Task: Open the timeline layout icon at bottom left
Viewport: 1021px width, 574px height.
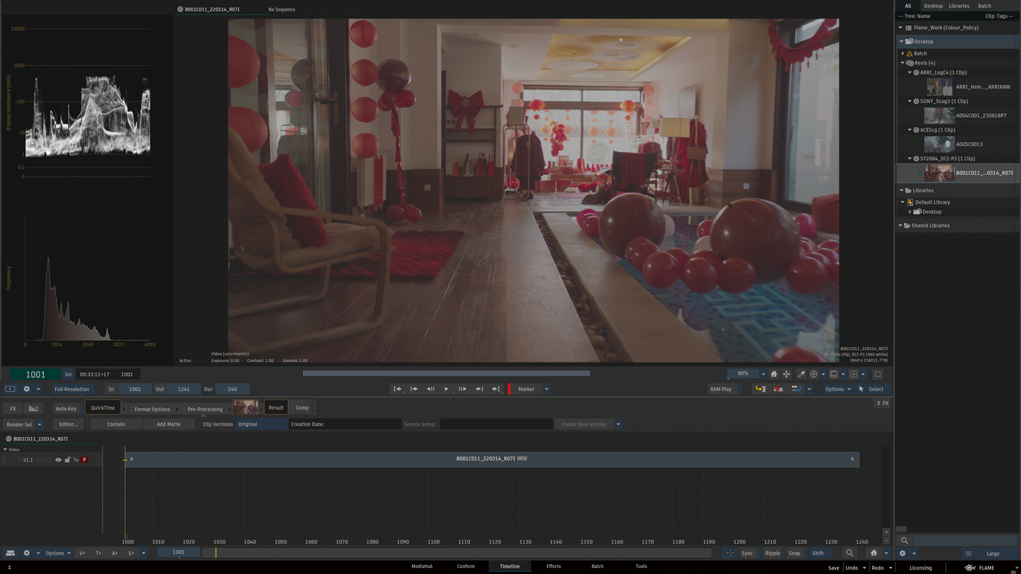Action: 10,553
